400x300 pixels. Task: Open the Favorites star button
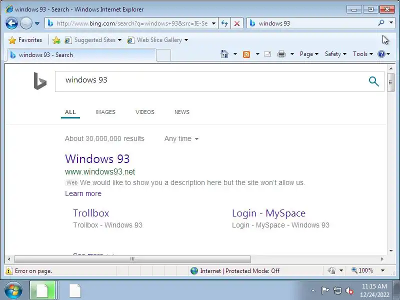pos(25,40)
